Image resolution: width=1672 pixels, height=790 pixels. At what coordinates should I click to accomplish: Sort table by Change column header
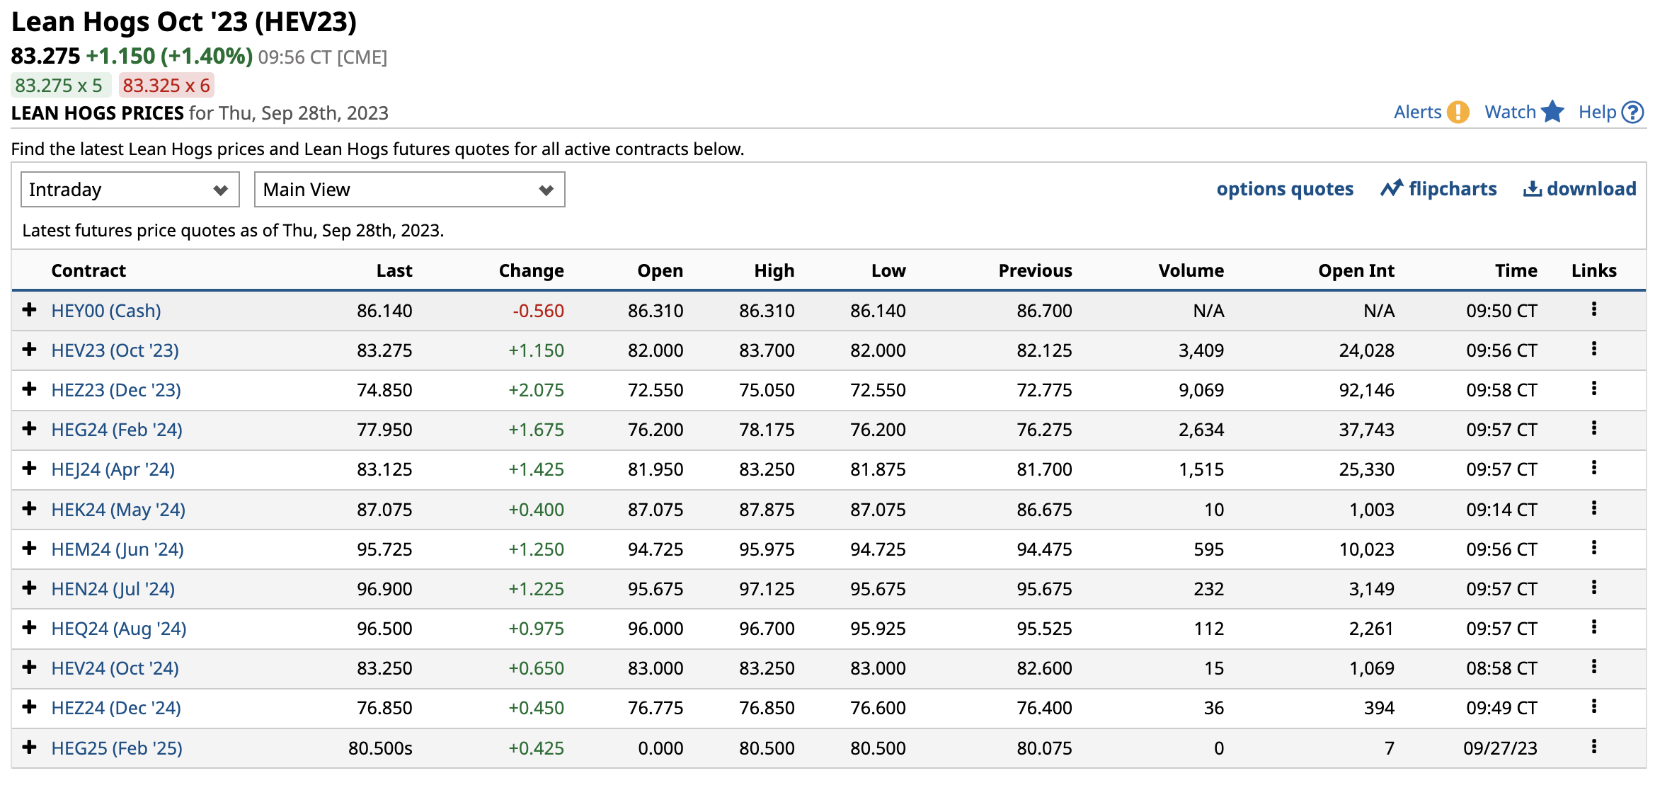point(531,270)
